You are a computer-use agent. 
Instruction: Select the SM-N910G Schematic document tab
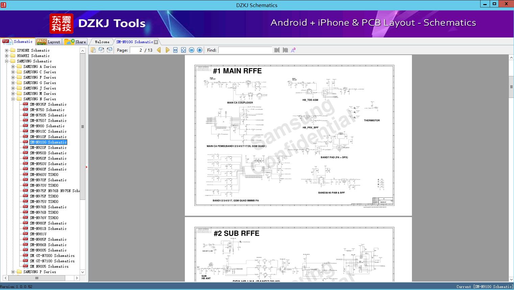[x=134, y=42]
